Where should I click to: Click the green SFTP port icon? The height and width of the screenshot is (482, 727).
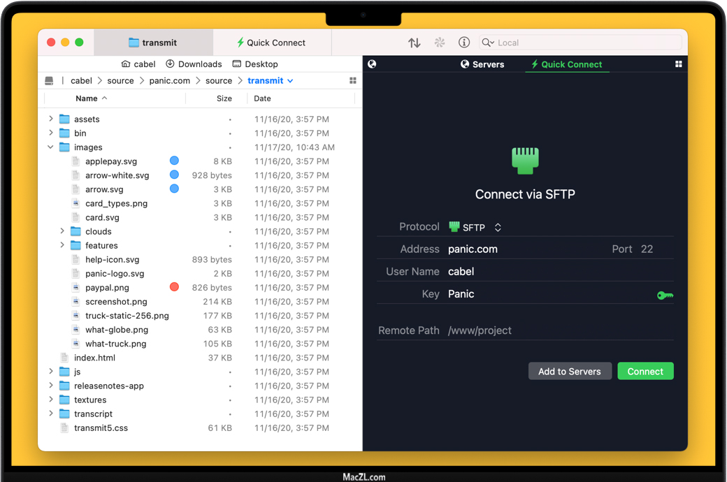[x=525, y=160]
